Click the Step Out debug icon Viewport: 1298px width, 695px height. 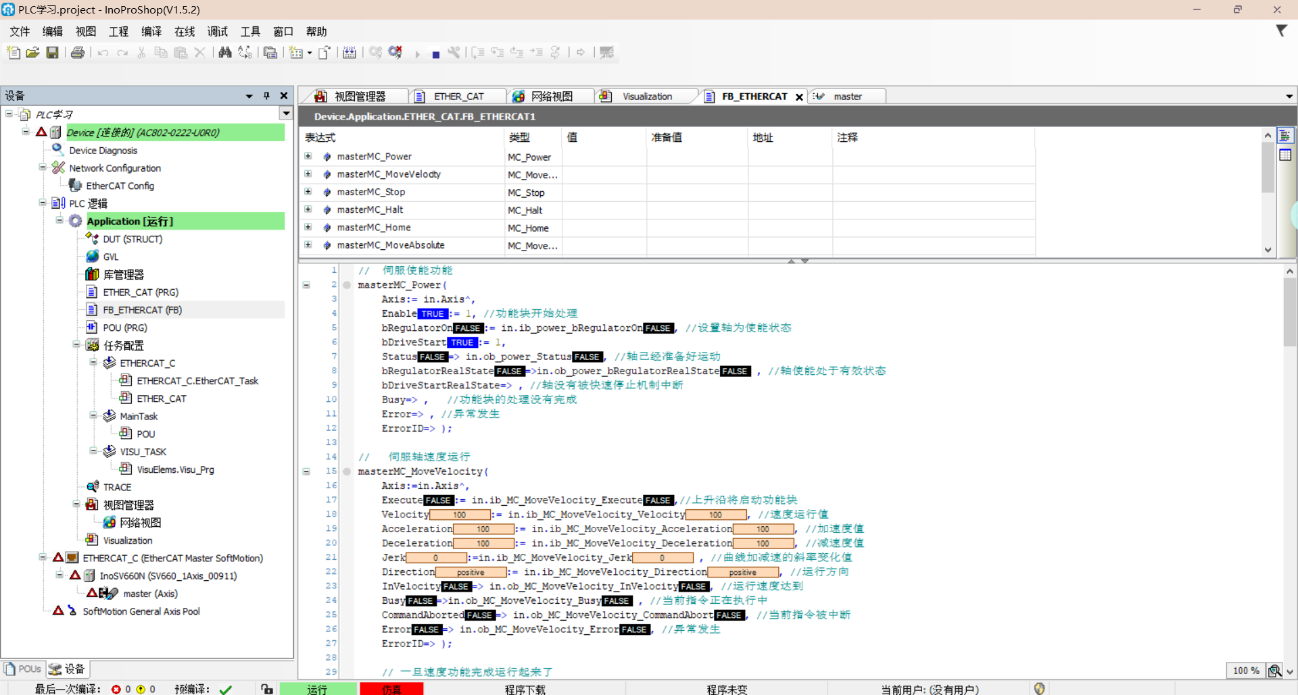coord(517,53)
